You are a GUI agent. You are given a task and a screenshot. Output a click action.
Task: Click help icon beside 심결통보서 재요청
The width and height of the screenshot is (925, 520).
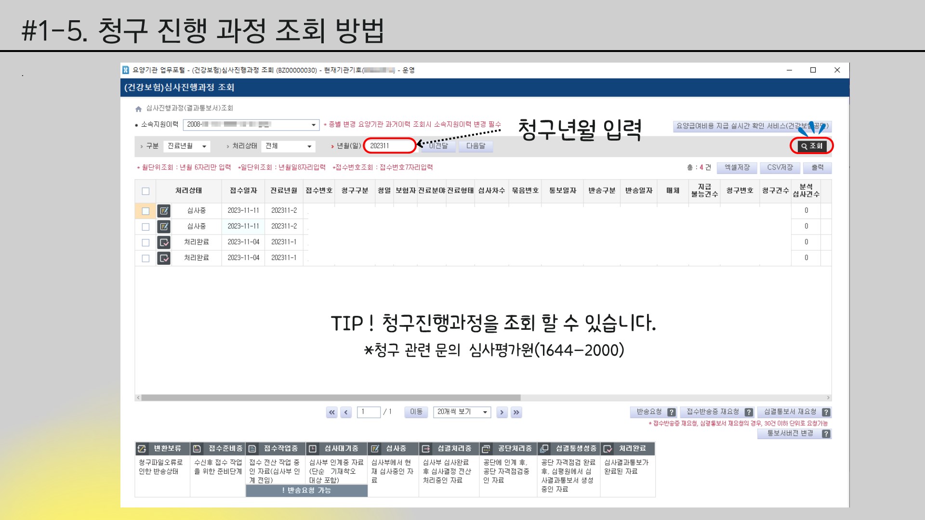(x=826, y=412)
